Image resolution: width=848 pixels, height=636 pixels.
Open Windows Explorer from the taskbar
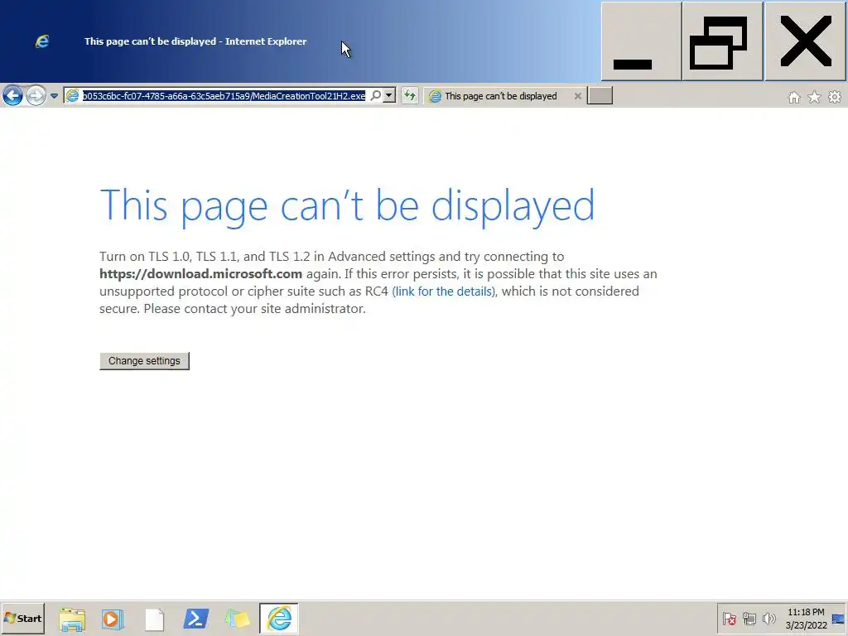(72, 619)
